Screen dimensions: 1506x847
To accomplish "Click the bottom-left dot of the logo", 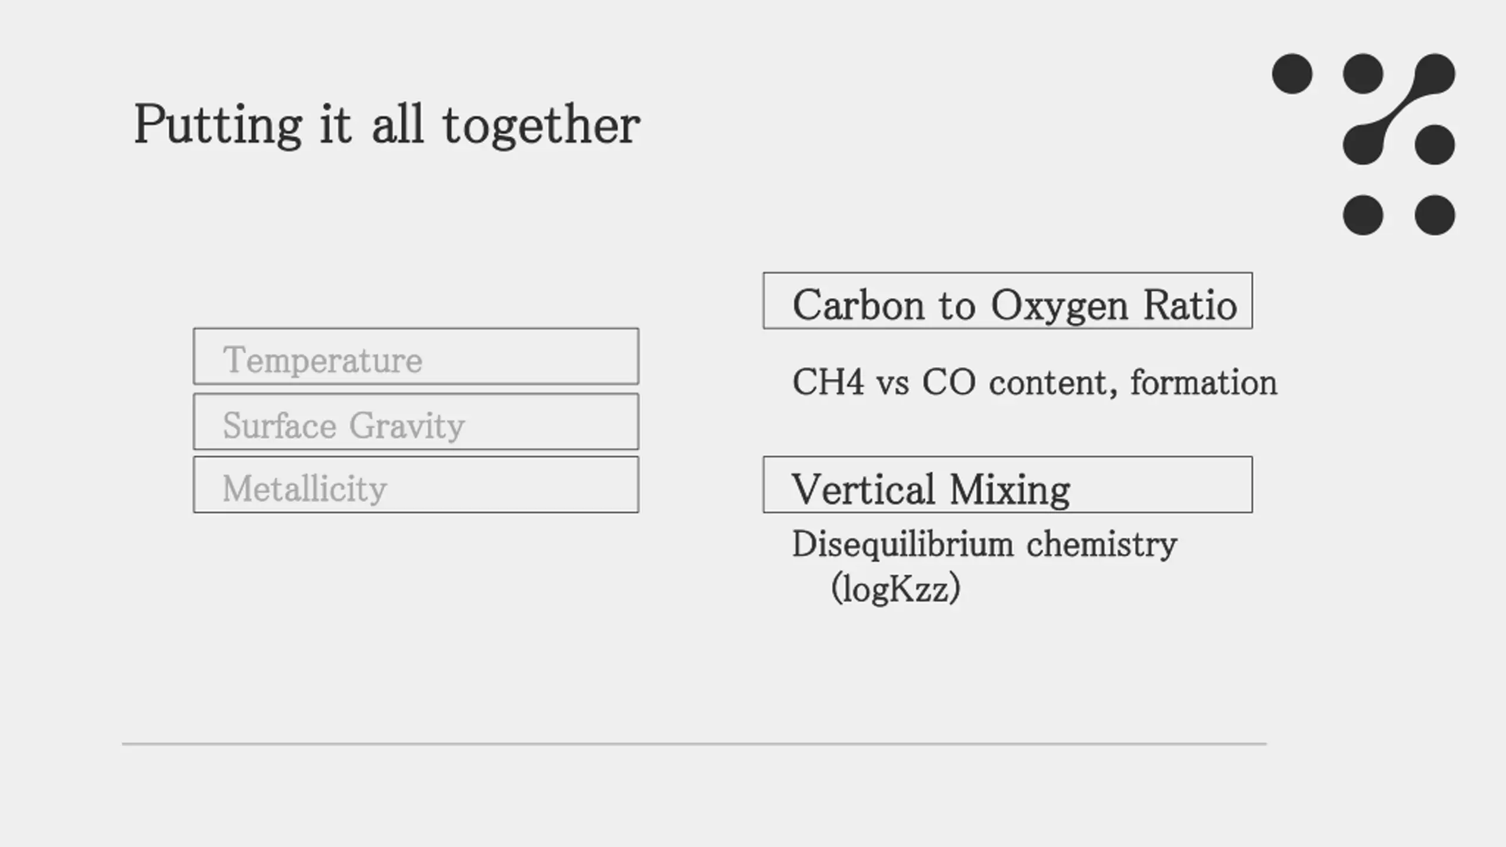I will click(1362, 215).
